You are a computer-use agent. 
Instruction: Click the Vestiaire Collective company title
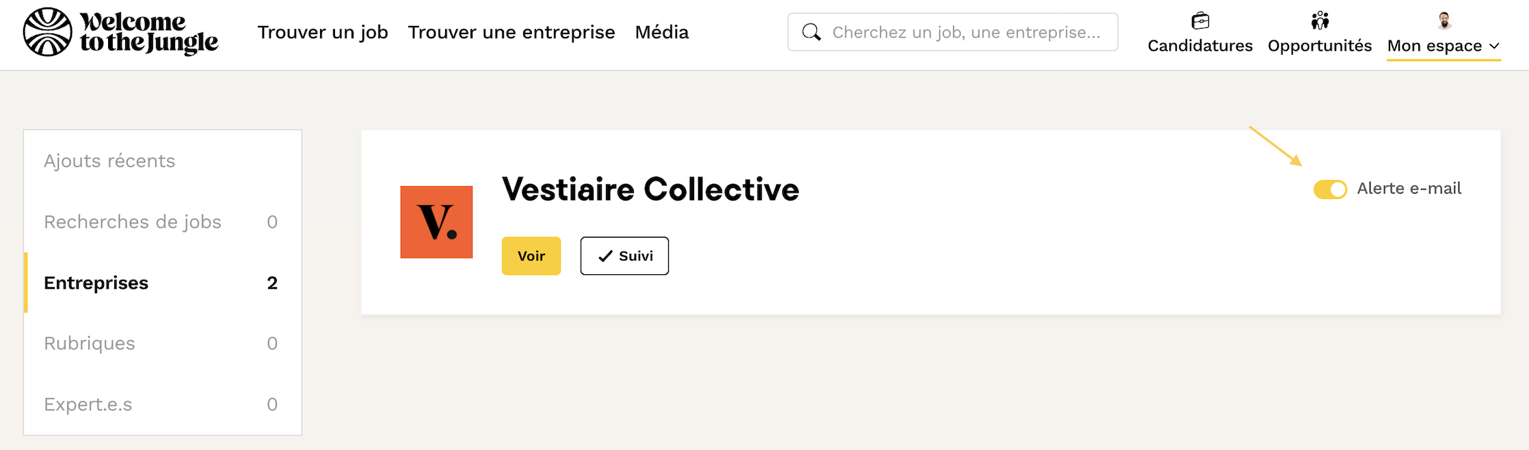point(650,189)
